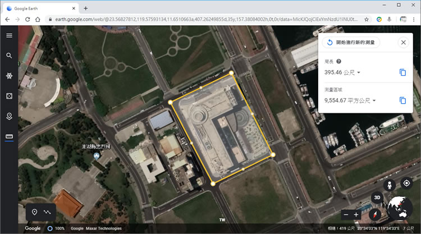Select the Measure ruler tool
The width and height of the screenshot is (421, 234).
coord(9,136)
